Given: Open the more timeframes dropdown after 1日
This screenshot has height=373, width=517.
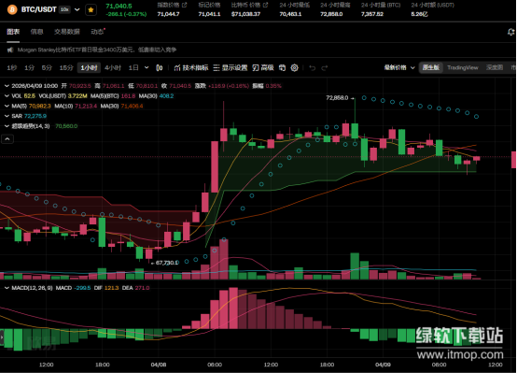Looking at the screenshot, I should [147, 67].
